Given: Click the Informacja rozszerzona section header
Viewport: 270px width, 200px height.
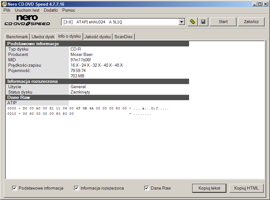Looking at the screenshot, I should pos(97,81).
